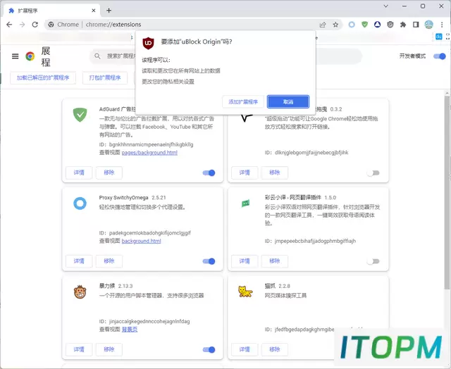Viewport: 451px width, 369px height.
Task: Open the Proxy SwitchyOmega toolbar icon
Action: point(352,25)
